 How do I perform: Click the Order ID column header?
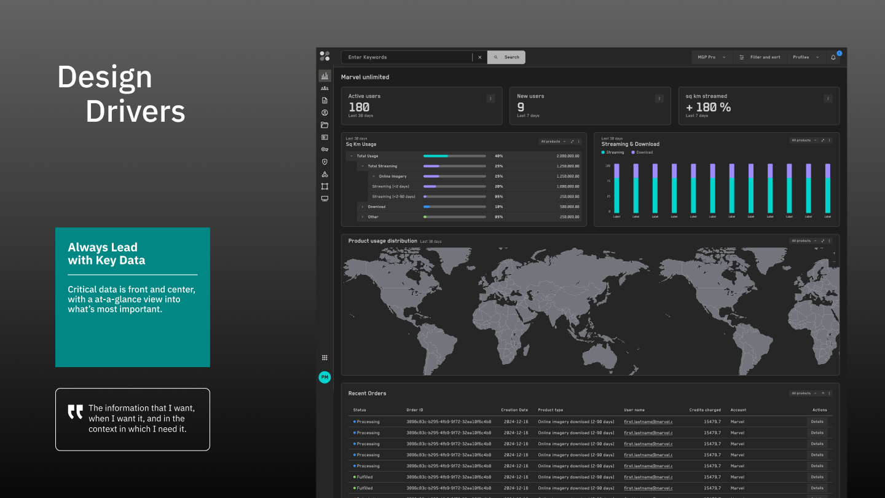coord(415,410)
